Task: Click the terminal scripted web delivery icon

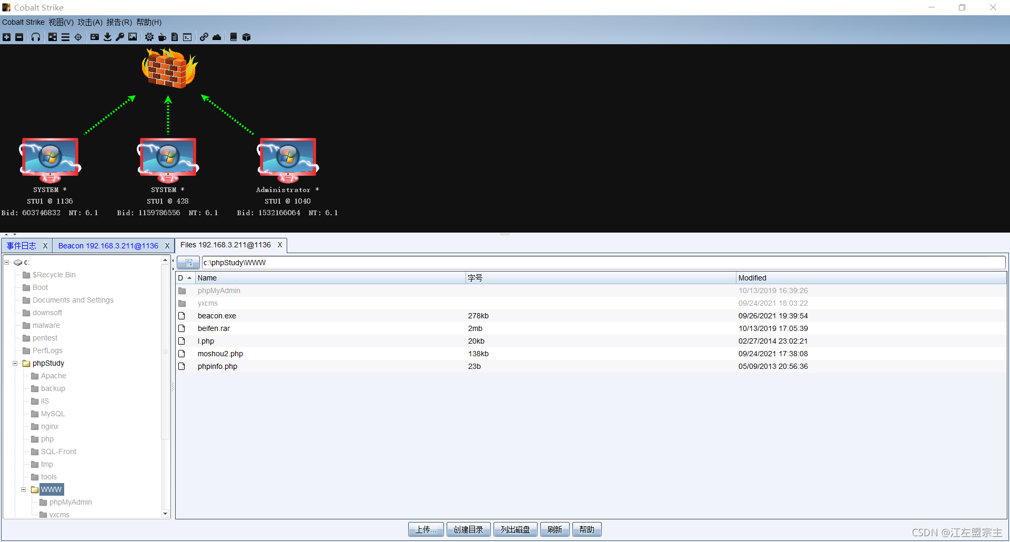Action: tap(187, 37)
